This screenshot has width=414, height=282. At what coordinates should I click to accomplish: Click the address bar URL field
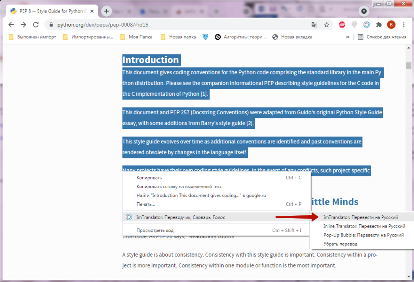pyautogui.click(x=178, y=25)
